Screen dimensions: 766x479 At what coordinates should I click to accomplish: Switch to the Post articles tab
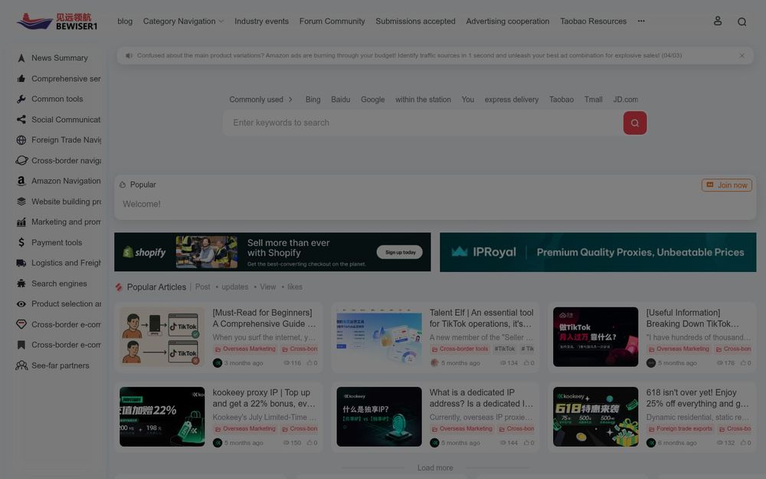(x=202, y=287)
